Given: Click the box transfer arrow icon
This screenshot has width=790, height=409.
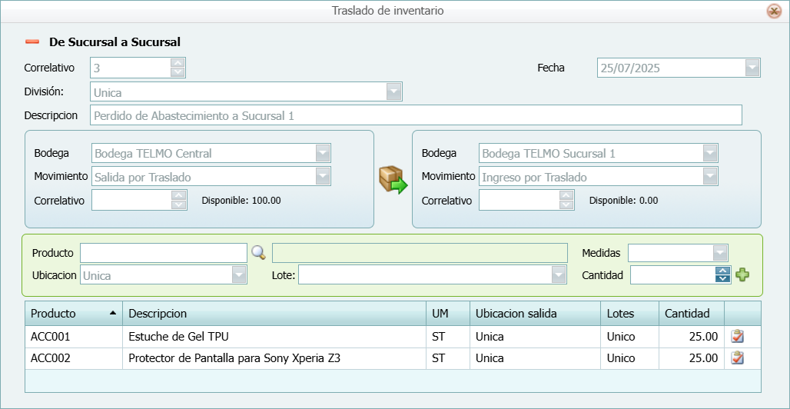Looking at the screenshot, I should [393, 179].
